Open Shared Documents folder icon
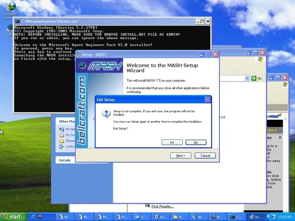This screenshot has height=221, width=295. 62,141
